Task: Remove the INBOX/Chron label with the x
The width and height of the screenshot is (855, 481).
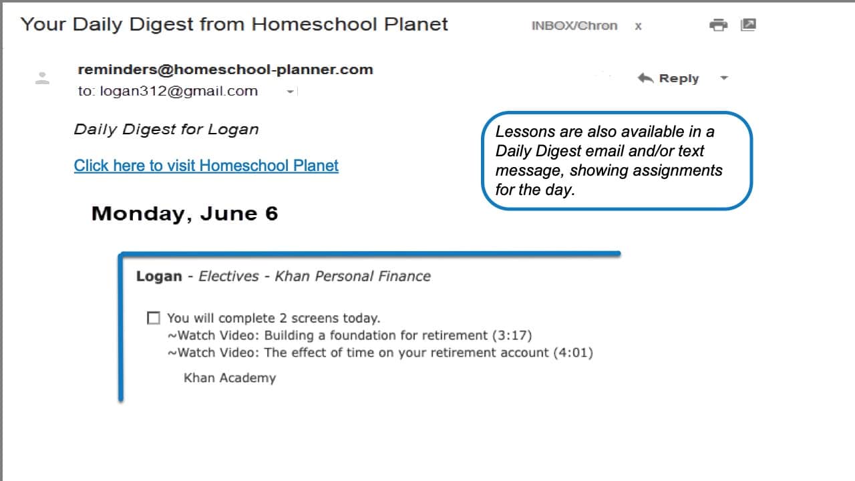Action: pyautogui.click(x=638, y=26)
